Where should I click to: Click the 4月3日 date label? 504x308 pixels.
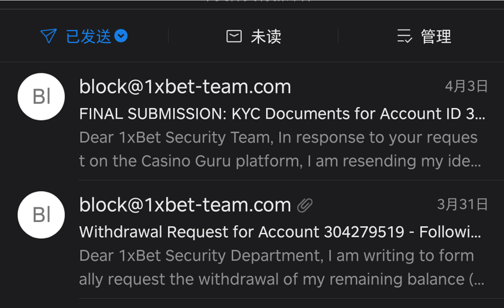point(466,87)
